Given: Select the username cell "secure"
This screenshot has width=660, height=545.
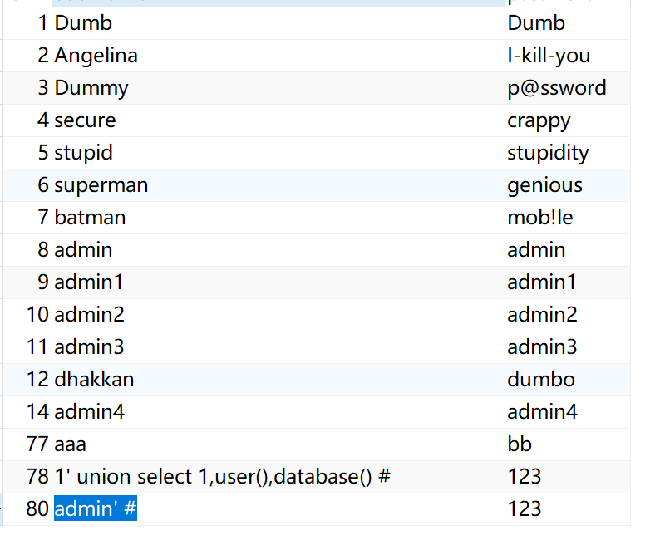Looking at the screenshot, I should click(278, 120).
